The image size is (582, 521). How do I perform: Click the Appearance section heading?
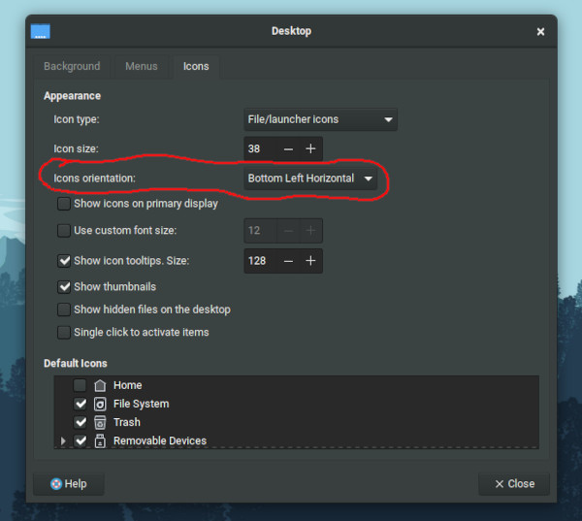(73, 96)
